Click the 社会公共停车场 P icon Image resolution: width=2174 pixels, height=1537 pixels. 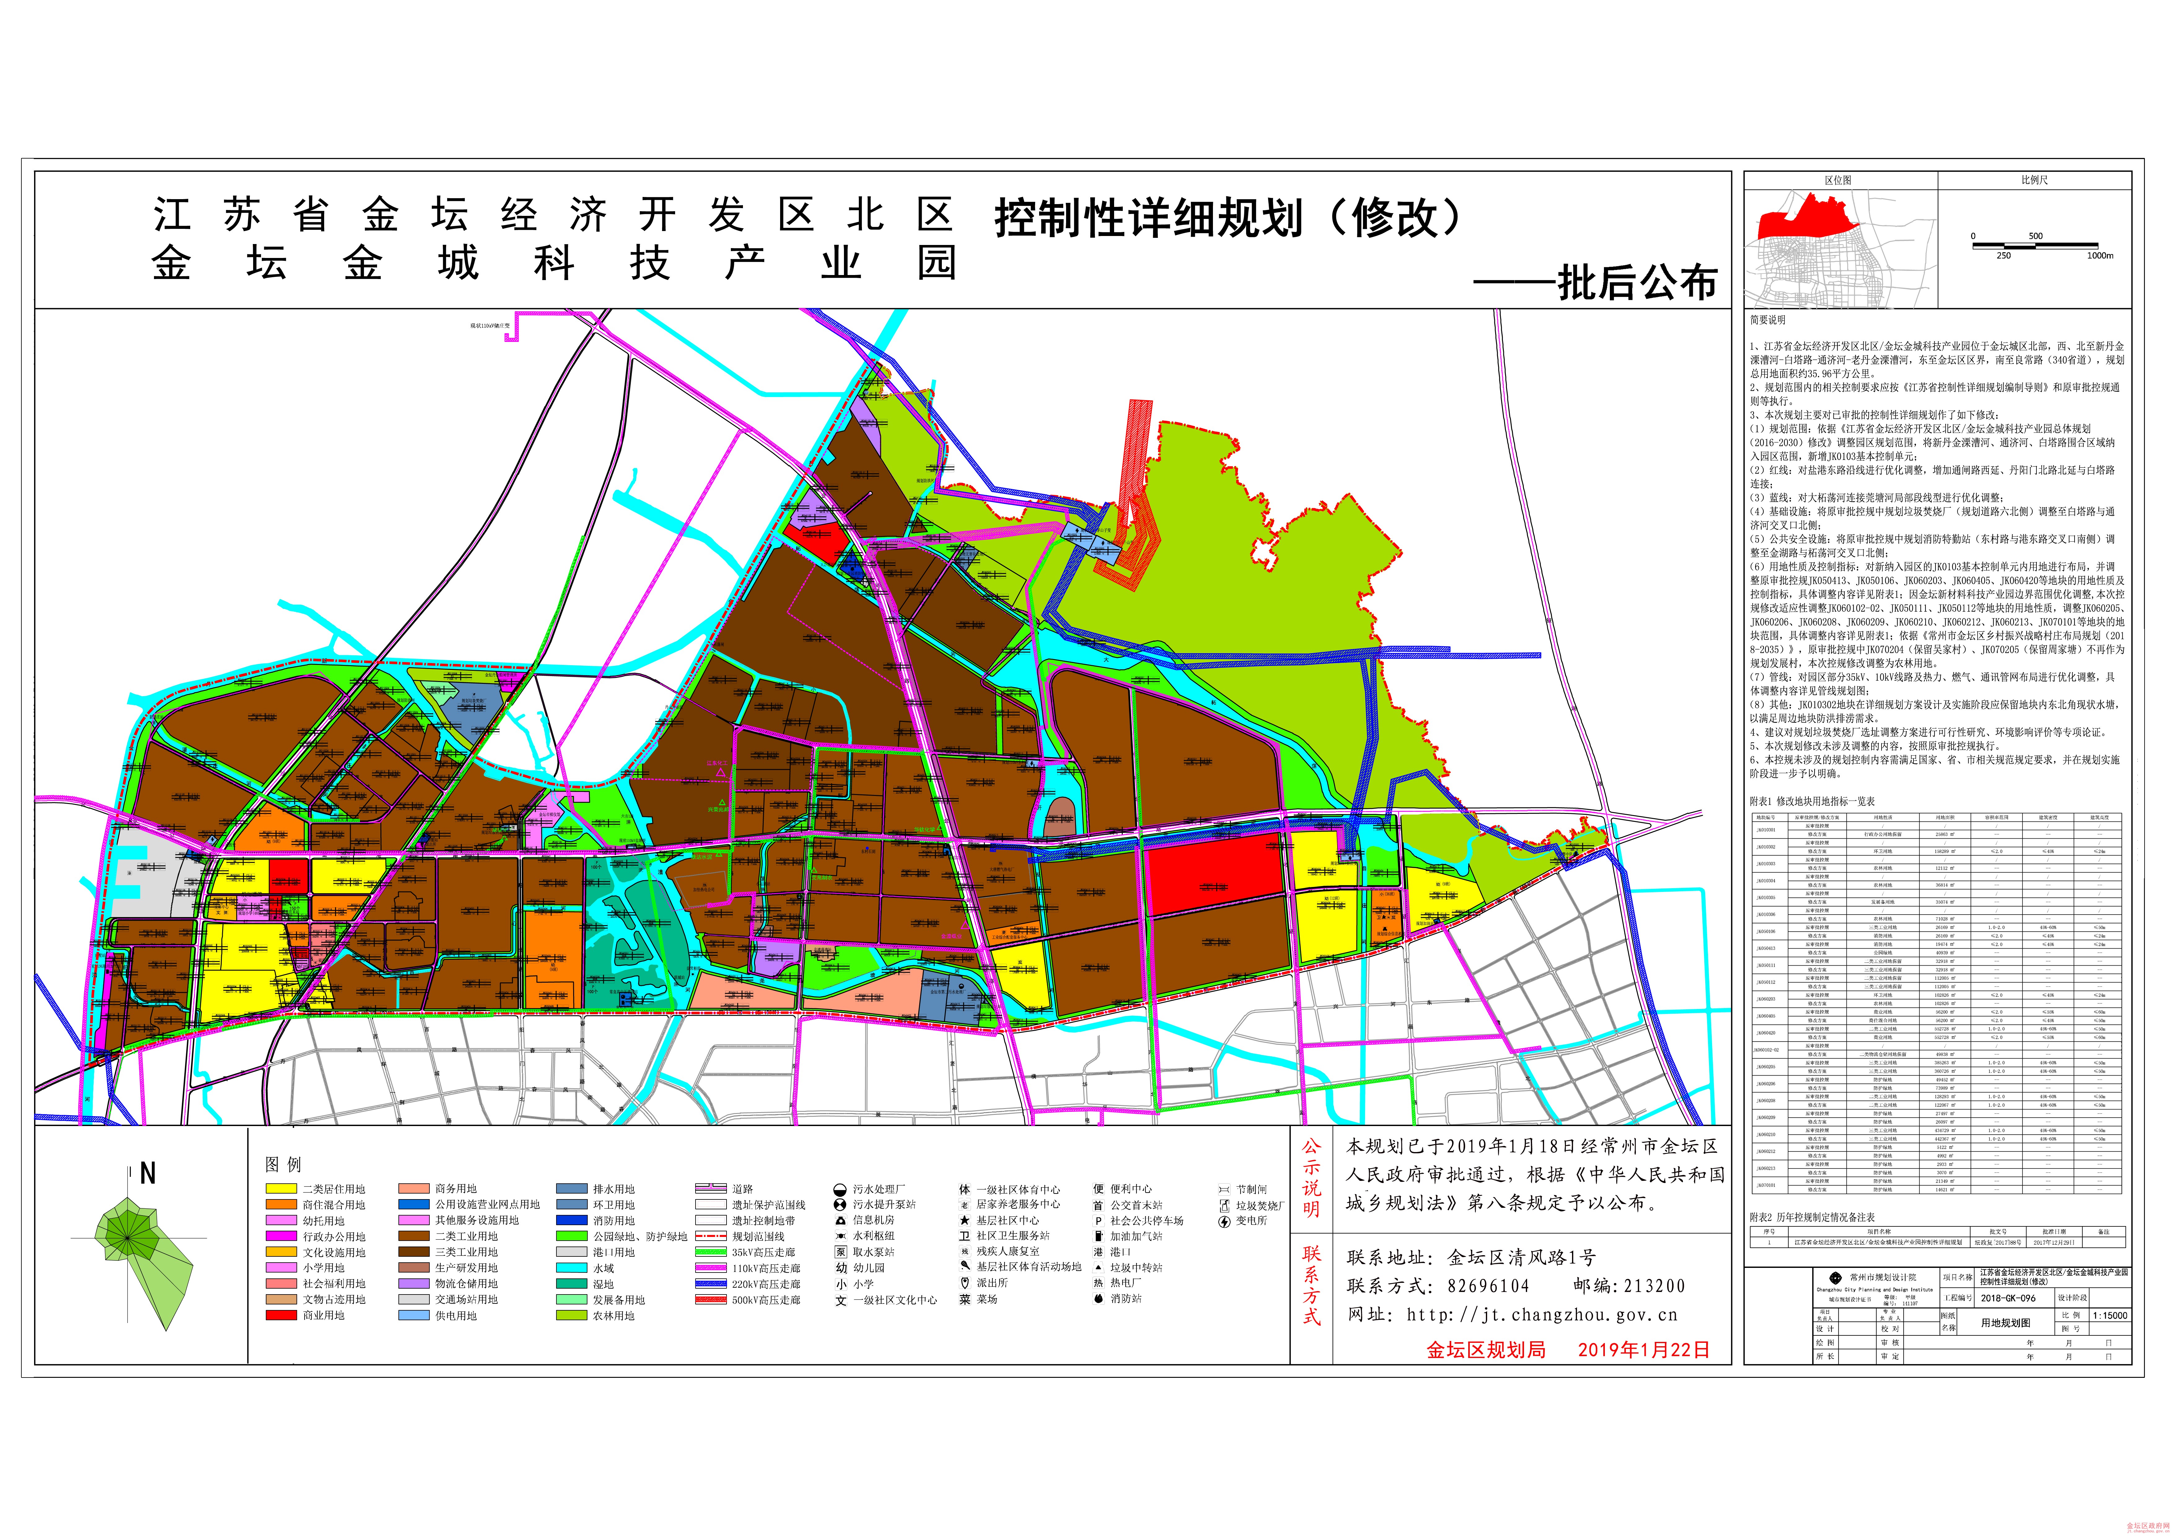(1098, 1221)
